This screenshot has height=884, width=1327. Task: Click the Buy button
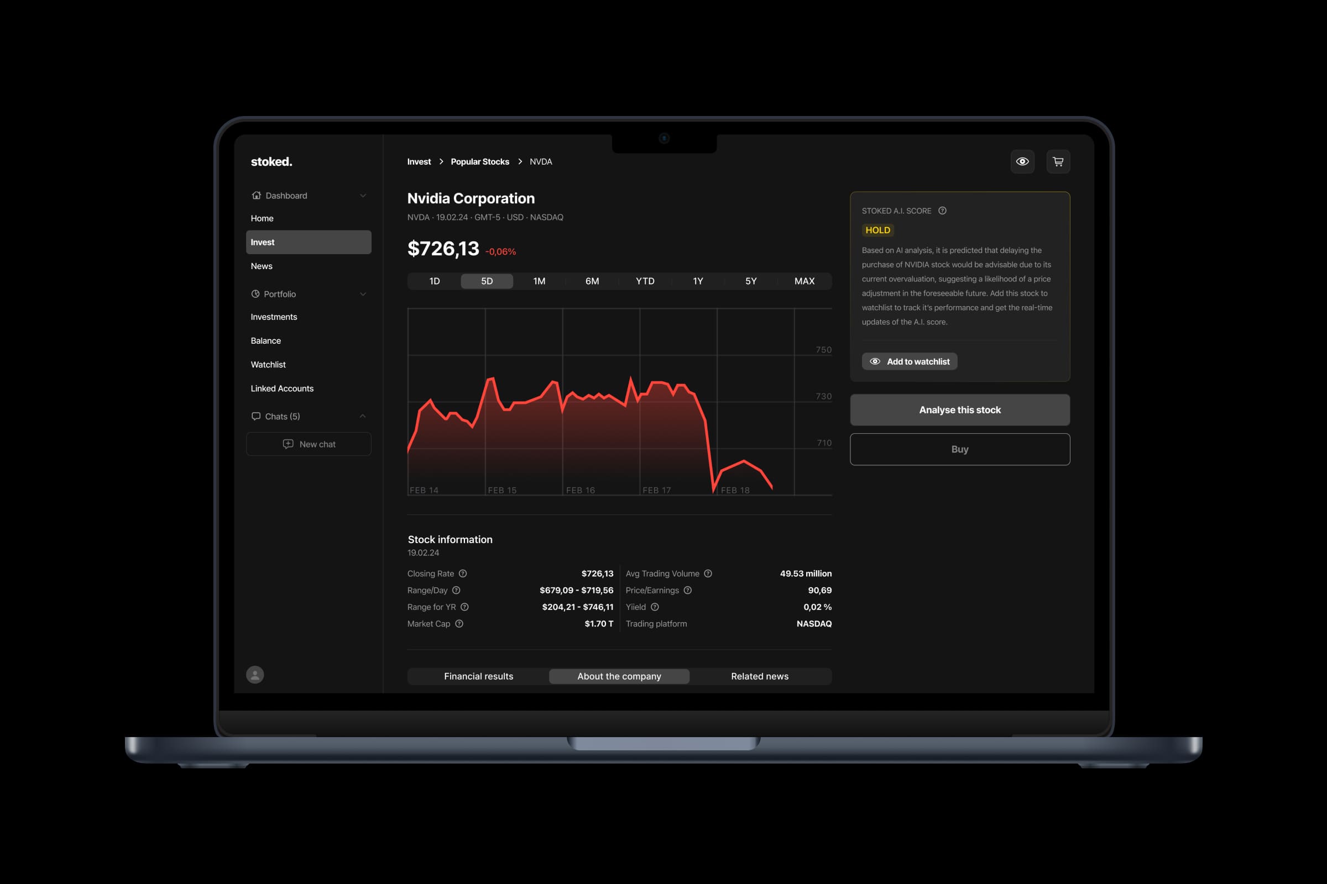click(960, 449)
